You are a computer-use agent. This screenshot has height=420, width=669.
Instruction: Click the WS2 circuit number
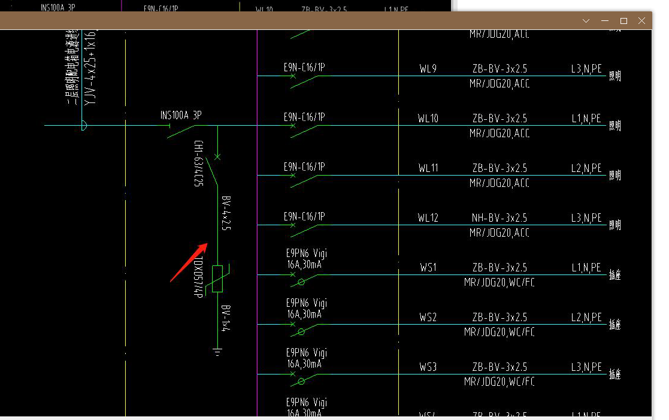(428, 317)
